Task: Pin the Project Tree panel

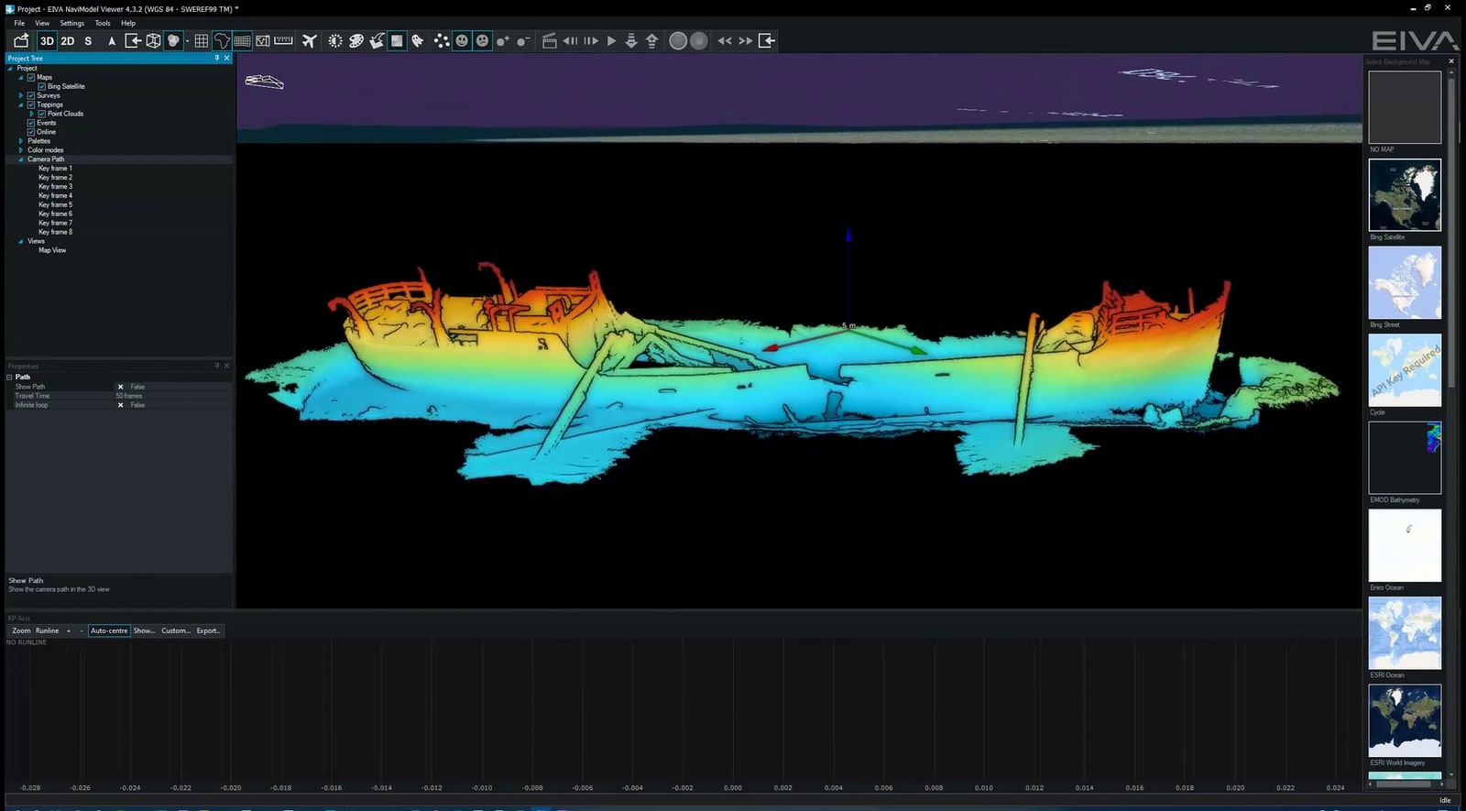Action: [x=217, y=58]
